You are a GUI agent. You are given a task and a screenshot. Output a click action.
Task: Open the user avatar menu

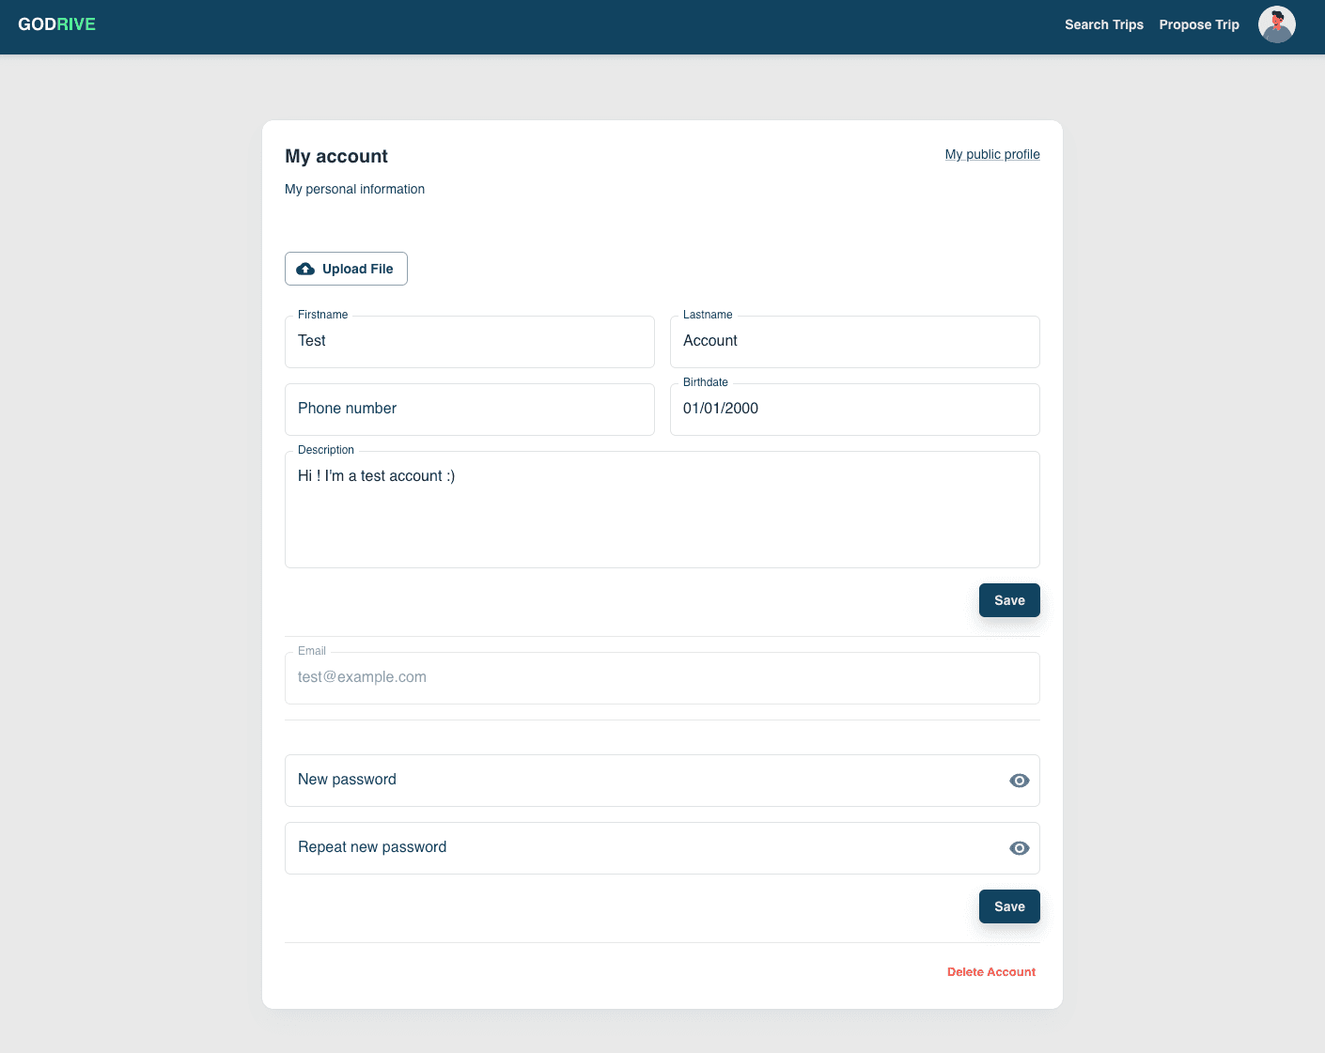tap(1276, 24)
